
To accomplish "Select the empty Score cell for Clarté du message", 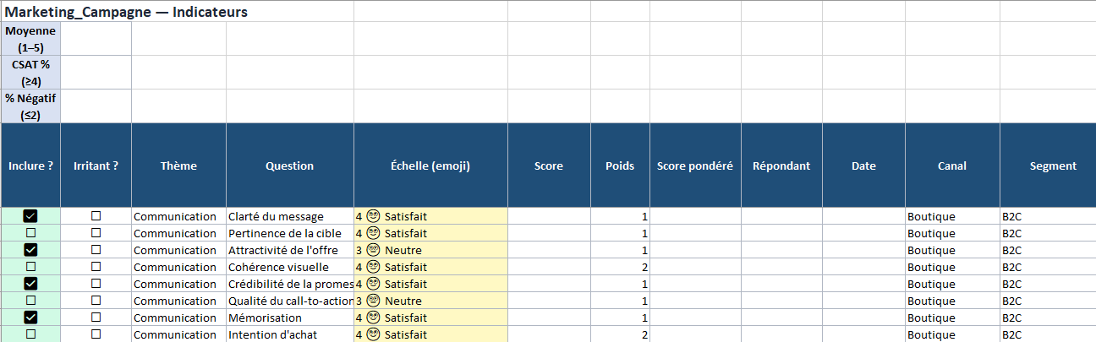I will click(x=549, y=216).
